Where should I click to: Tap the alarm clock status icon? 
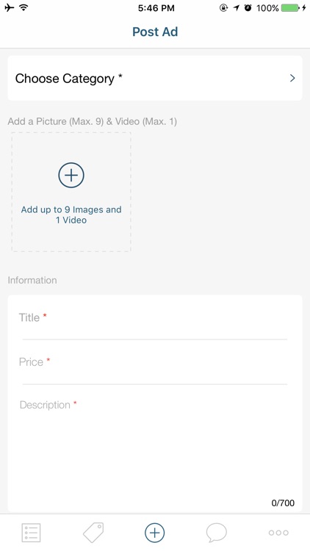248,8
